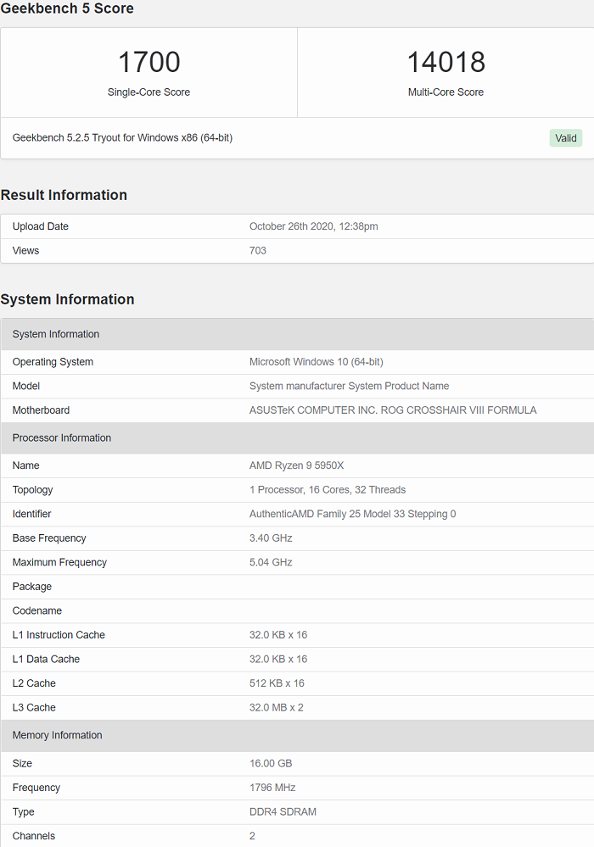594x847 pixels.
Task: Click the Geekbench 5 Score heading
Action: click(x=67, y=8)
